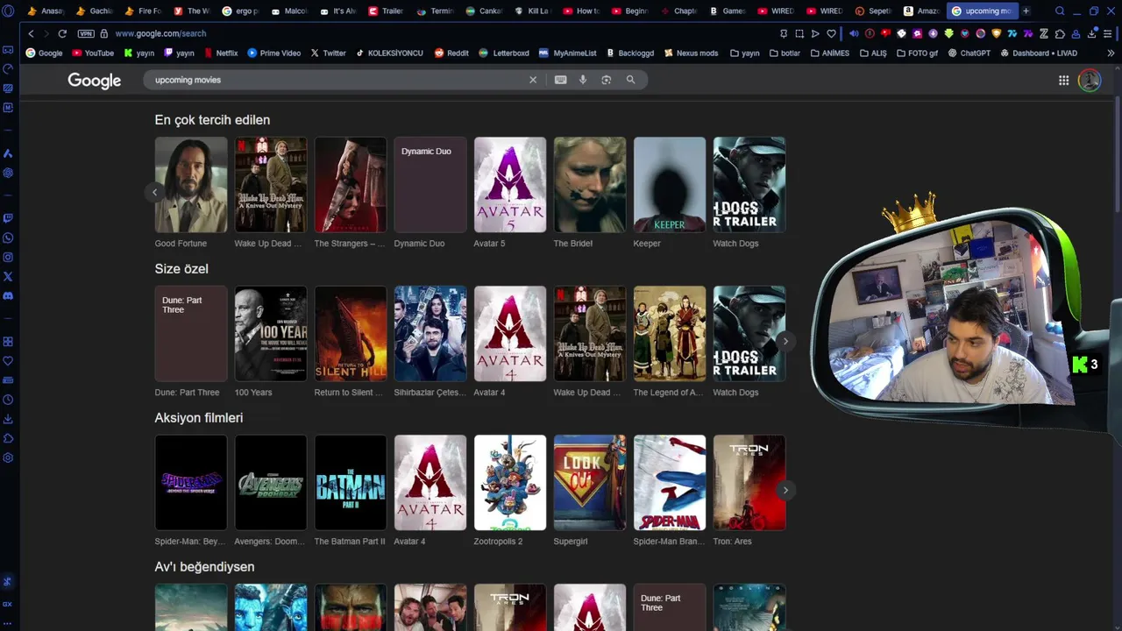The height and width of the screenshot is (631, 1122).
Task: Take a snapshot with the toolbar capture icon
Action: coord(799,33)
